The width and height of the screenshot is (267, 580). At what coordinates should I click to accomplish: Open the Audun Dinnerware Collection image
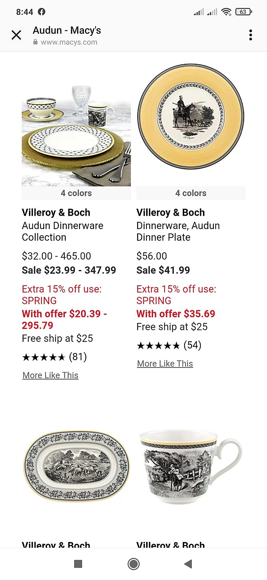76,136
